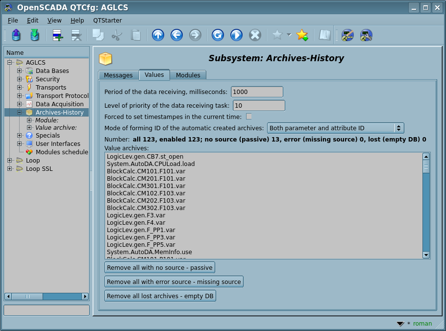Viewport: 446px width, 331px height.
Task: Expand the Module: tree branch
Action: [x=29, y=120]
